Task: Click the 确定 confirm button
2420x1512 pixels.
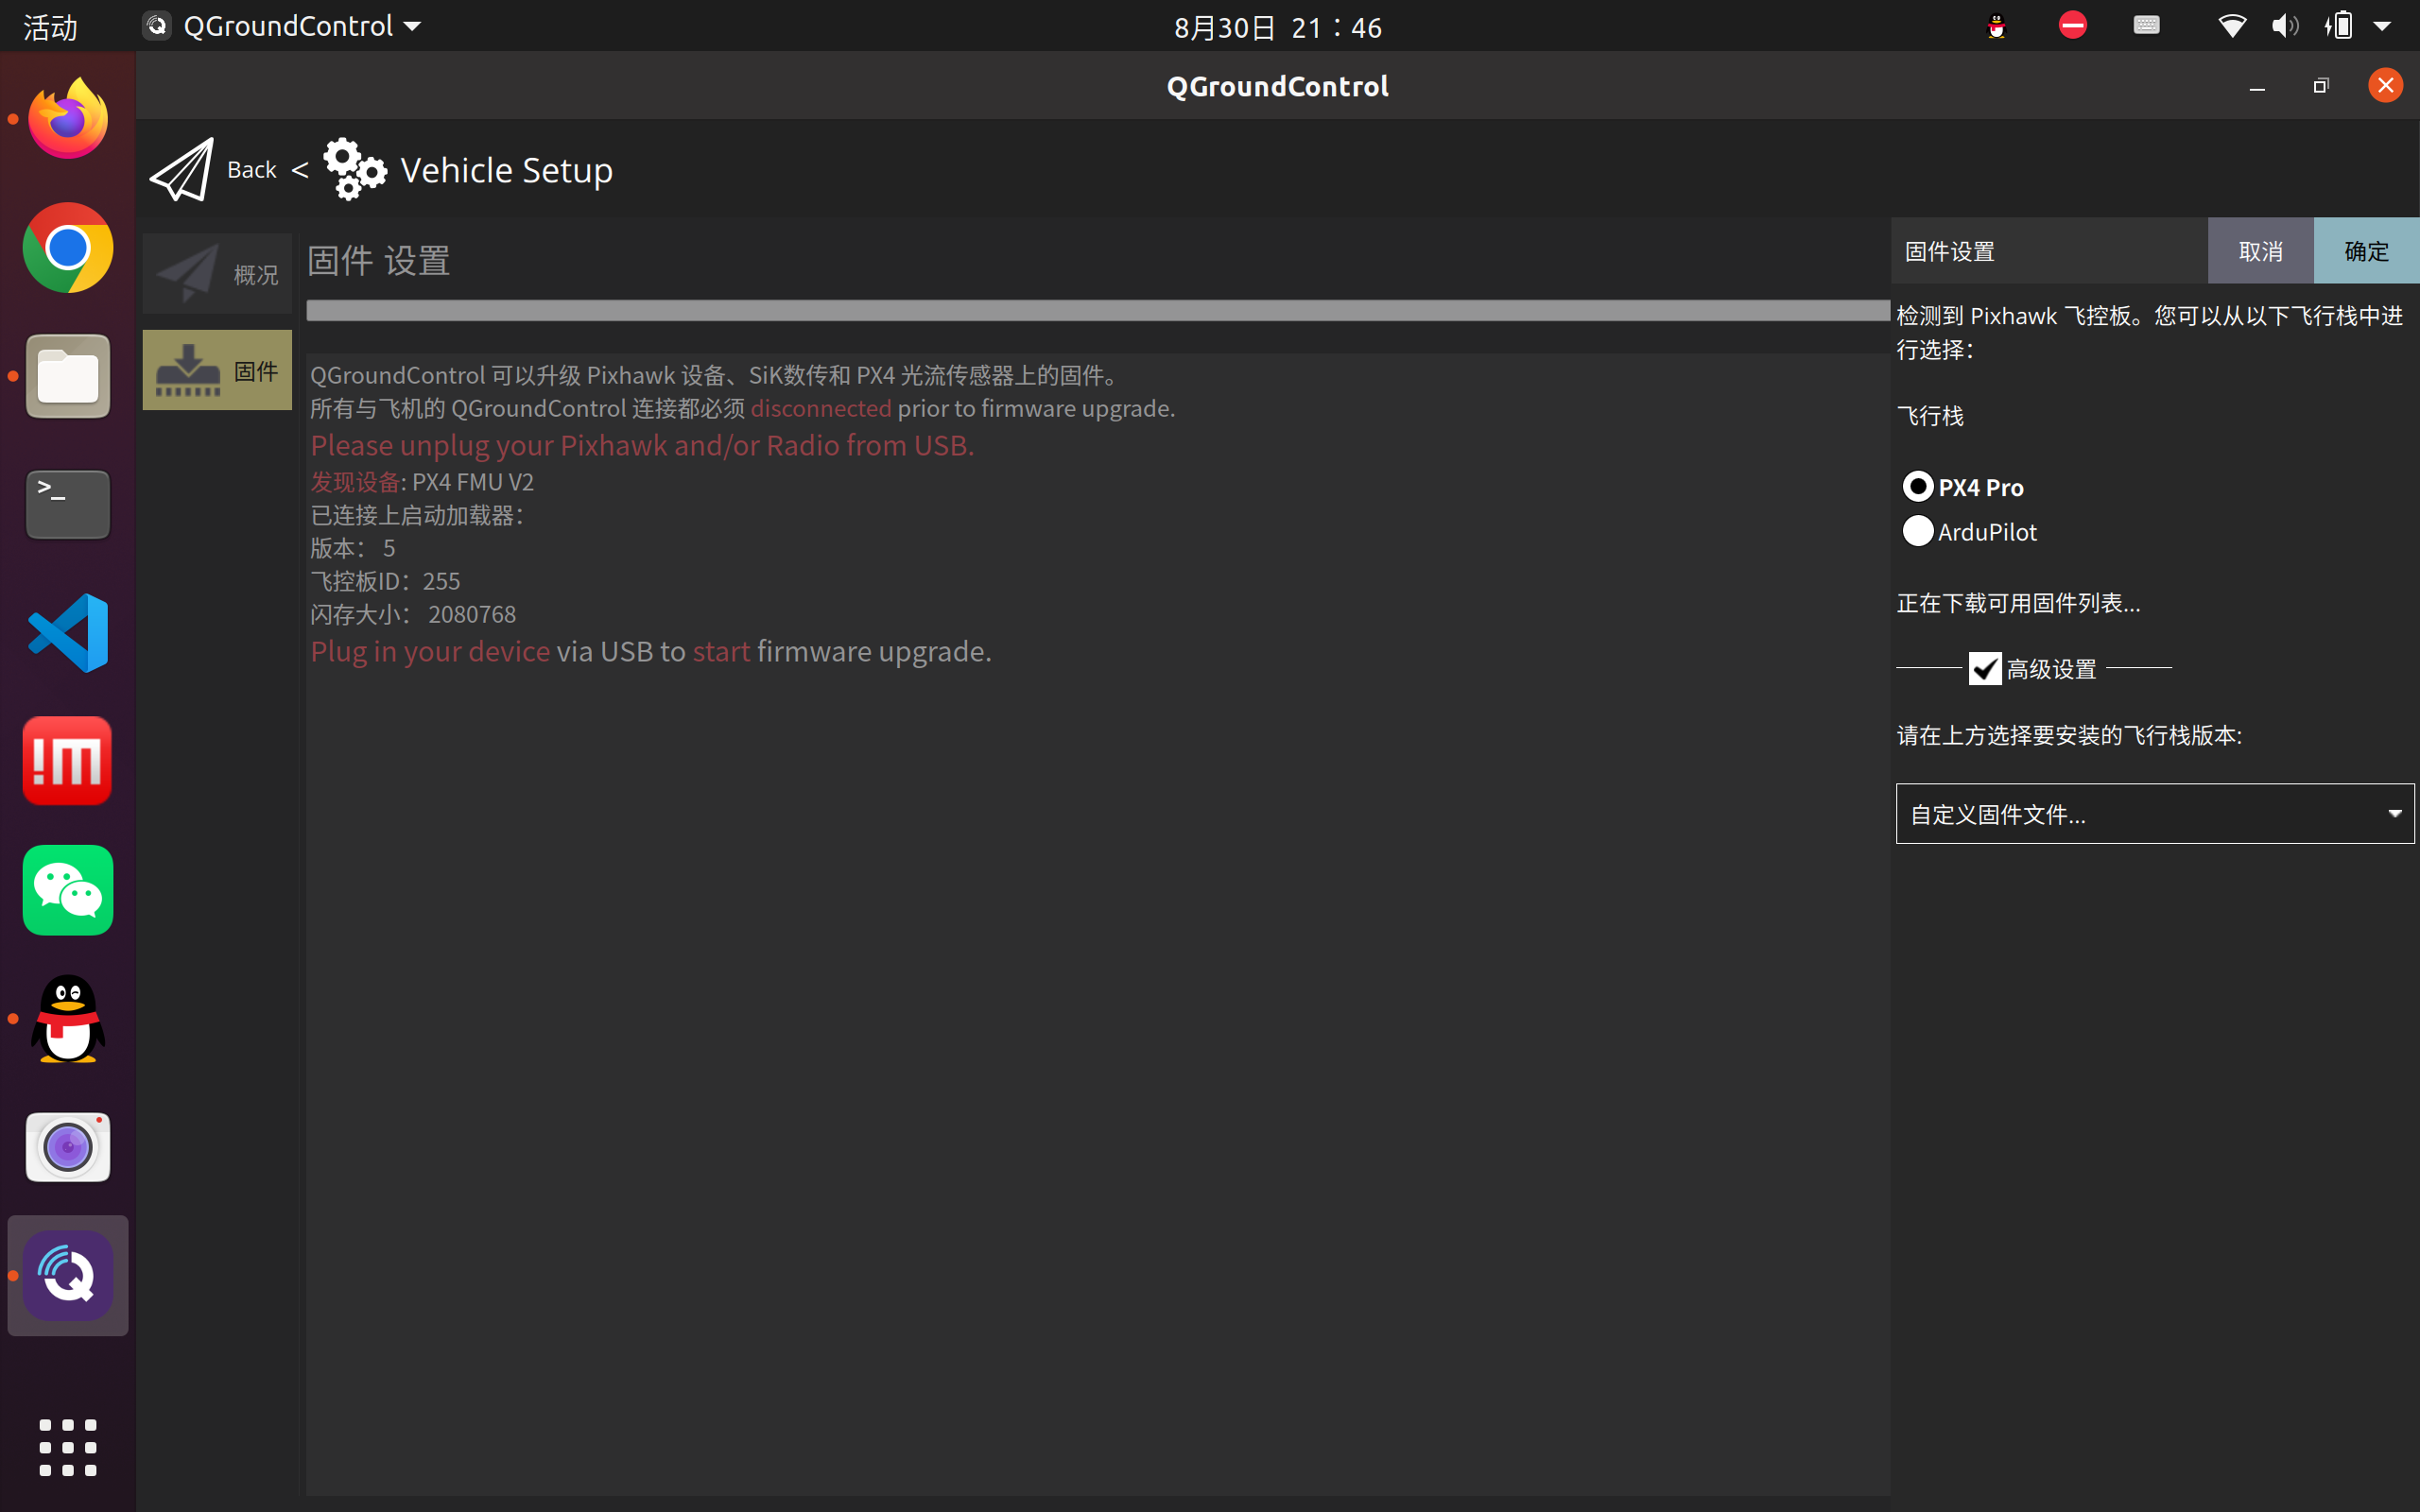Action: pos(2366,251)
